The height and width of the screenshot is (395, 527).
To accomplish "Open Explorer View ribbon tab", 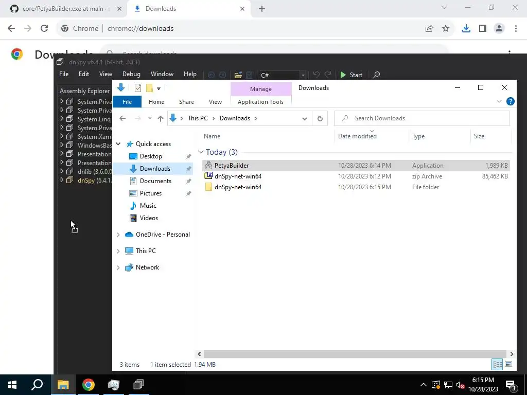I will (x=215, y=102).
